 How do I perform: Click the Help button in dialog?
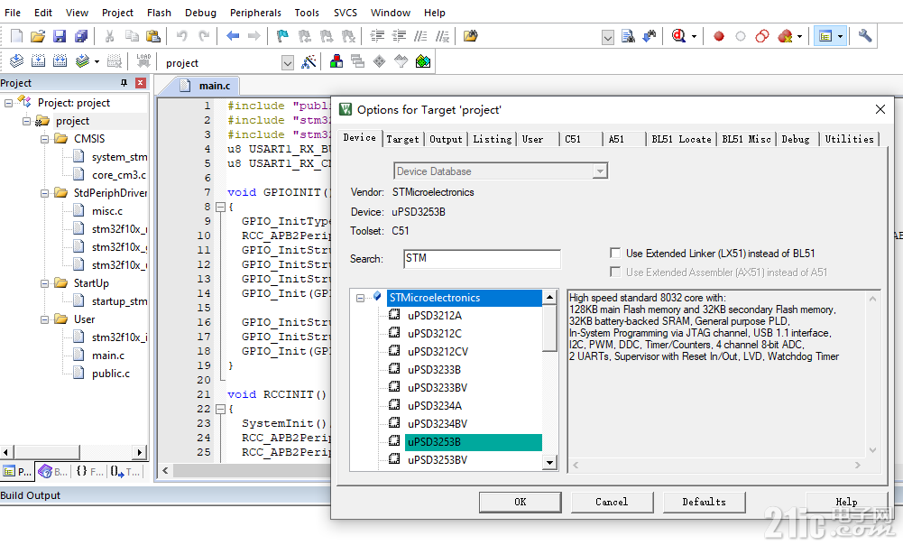[846, 502]
